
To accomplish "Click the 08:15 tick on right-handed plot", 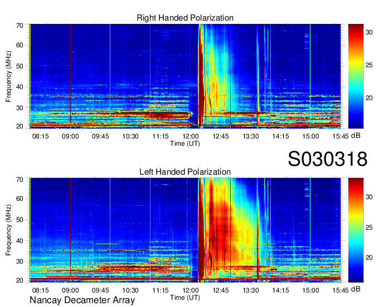I will pos(40,136).
